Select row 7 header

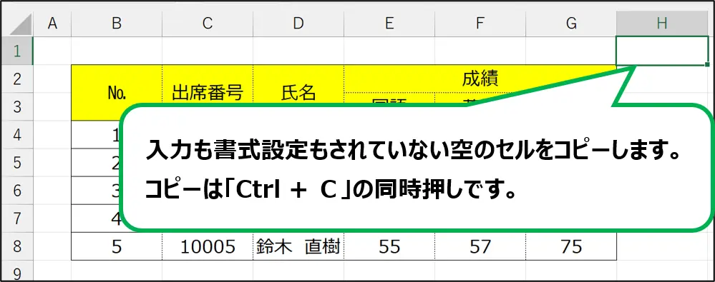17,218
